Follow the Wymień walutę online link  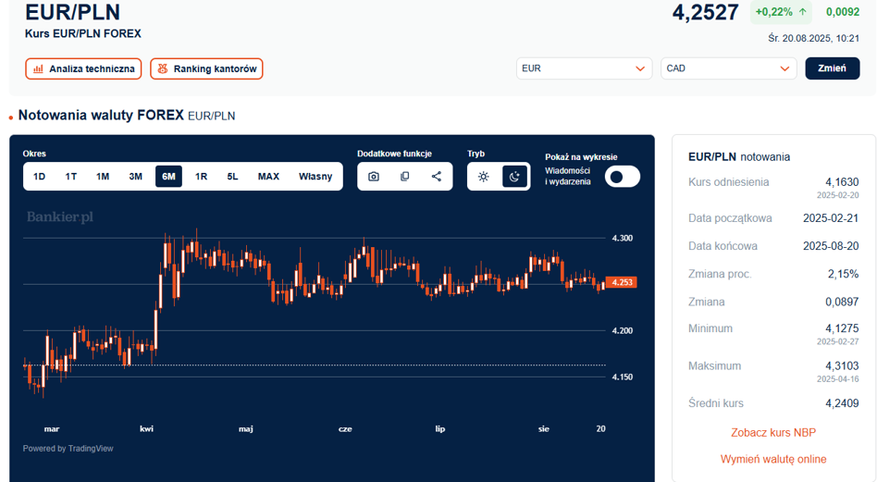pos(773,459)
